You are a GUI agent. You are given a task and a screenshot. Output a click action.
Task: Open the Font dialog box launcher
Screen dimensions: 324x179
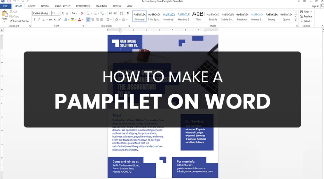[x=83, y=26]
